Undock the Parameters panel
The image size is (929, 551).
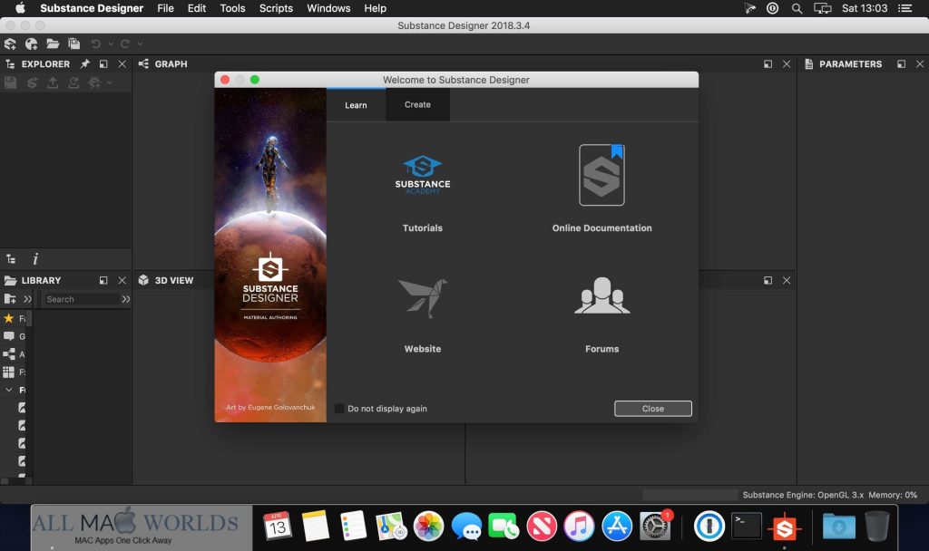(x=901, y=64)
